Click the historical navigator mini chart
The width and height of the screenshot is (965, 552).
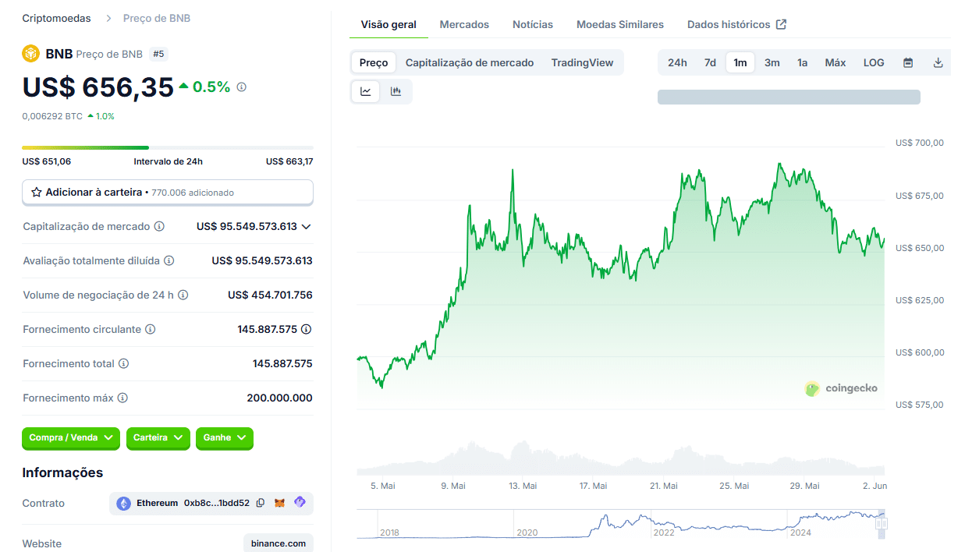point(621,524)
